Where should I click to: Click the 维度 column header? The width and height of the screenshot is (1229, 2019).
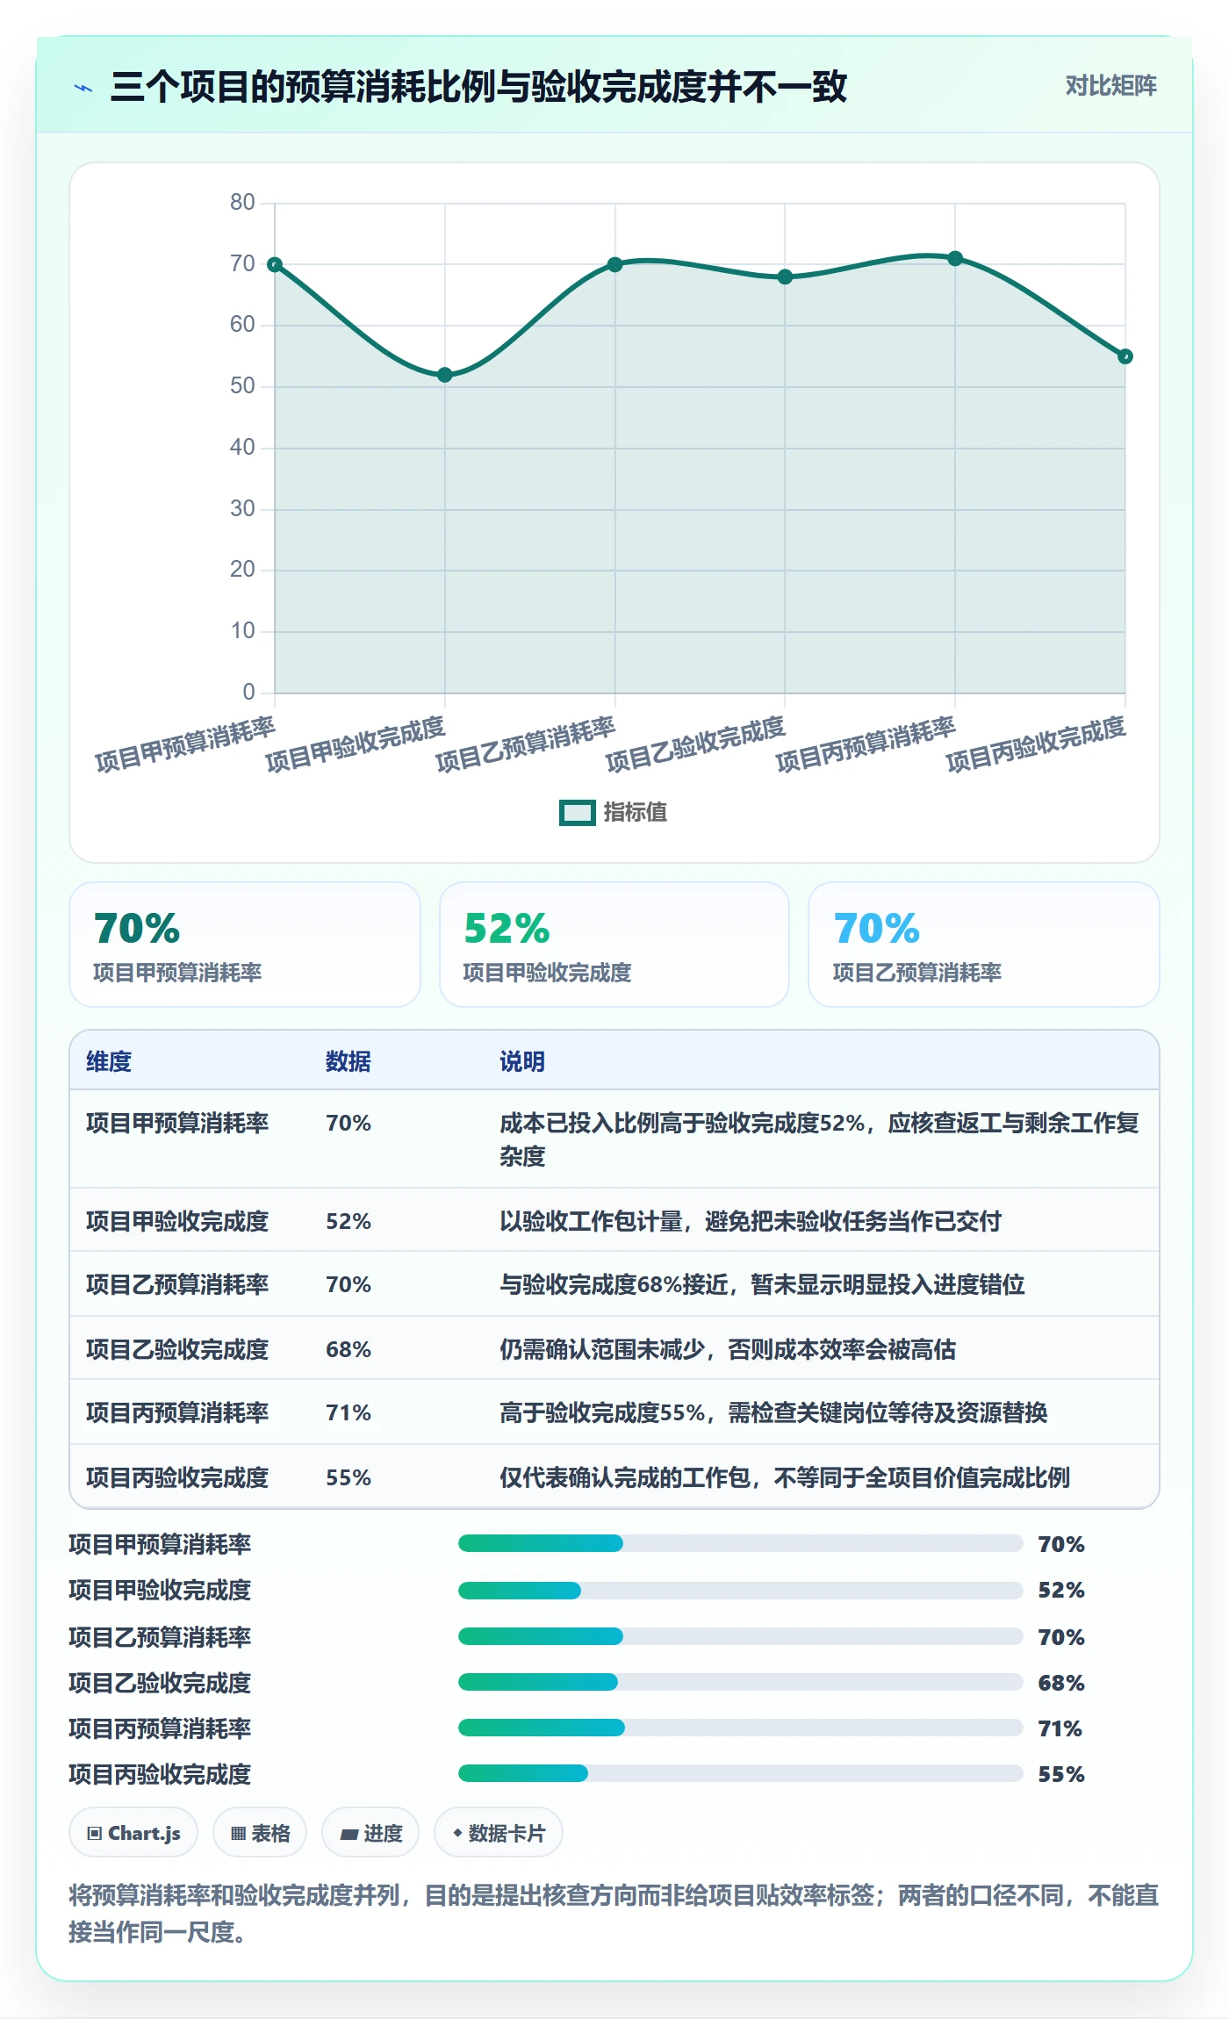109,1061
